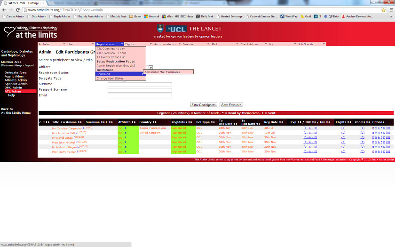
Task: Click Bosnia-Herzegovina country cell
Action: click(153, 128)
